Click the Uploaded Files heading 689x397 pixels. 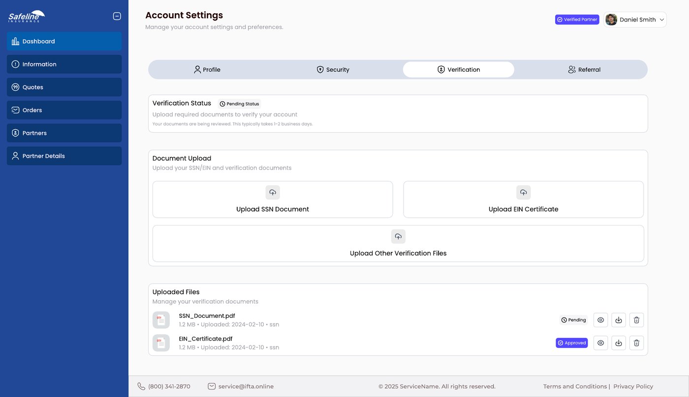[x=176, y=292]
